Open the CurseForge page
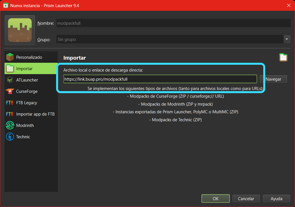Image resolution: width=295 pixels, height=207 pixels. (x=27, y=91)
